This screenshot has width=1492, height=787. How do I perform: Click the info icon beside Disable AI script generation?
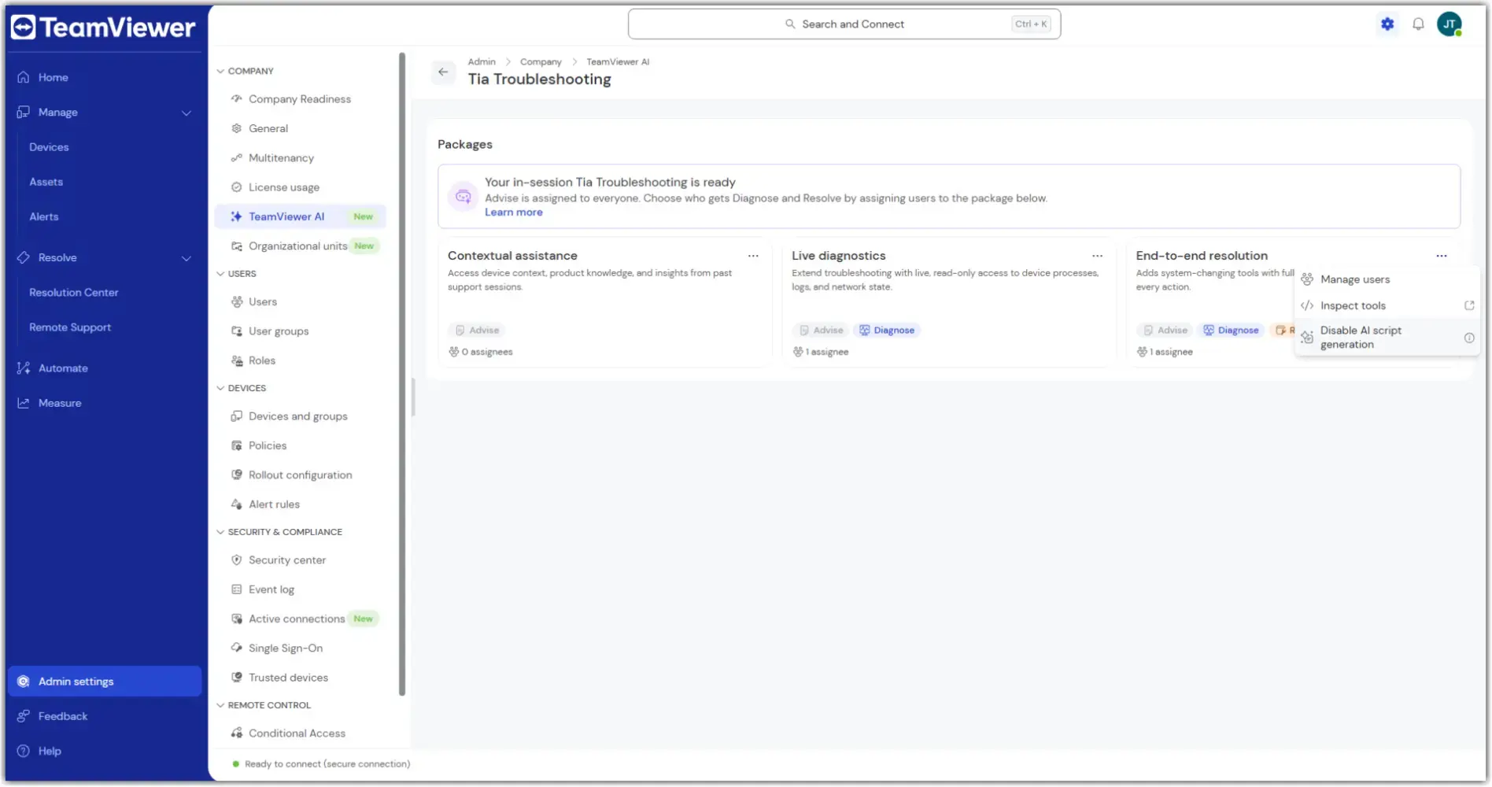point(1468,338)
